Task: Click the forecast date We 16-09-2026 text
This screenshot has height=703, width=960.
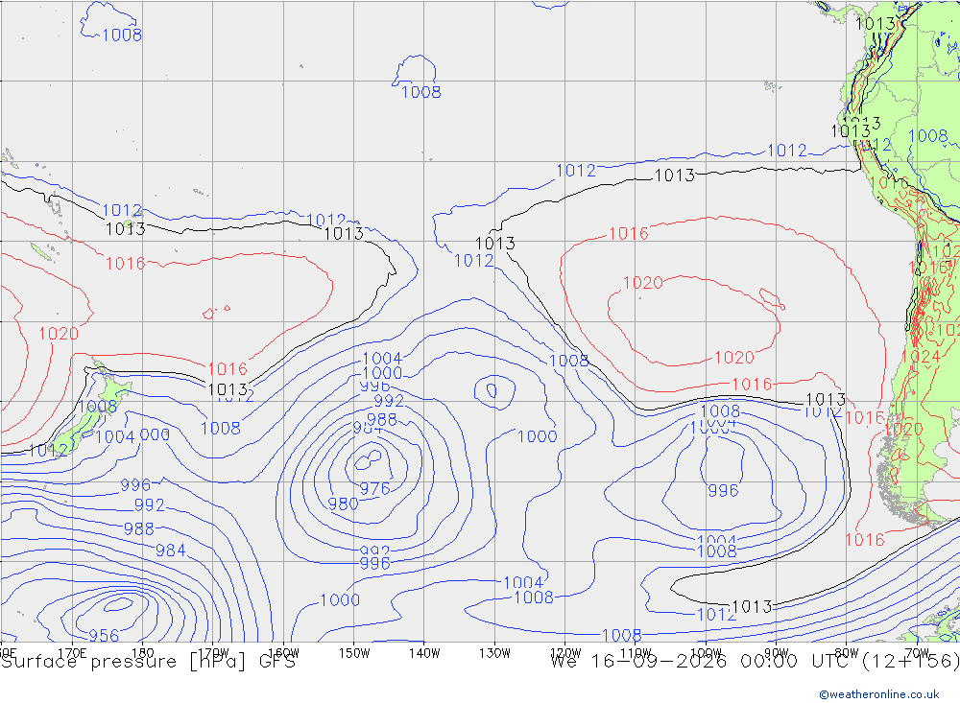Action: (x=638, y=662)
